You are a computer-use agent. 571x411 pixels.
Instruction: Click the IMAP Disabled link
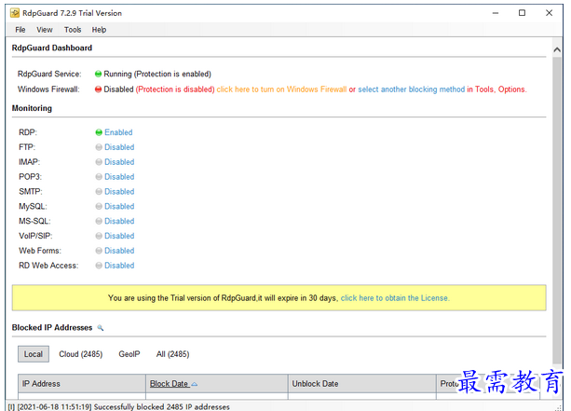[x=119, y=162]
